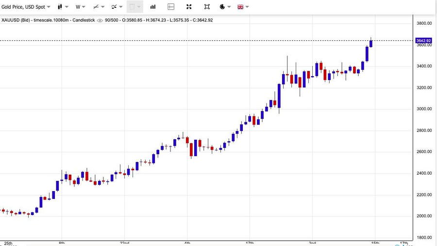Click the fullscreen expand arrows icon
This screenshot has width=437, height=246.
(189, 7)
